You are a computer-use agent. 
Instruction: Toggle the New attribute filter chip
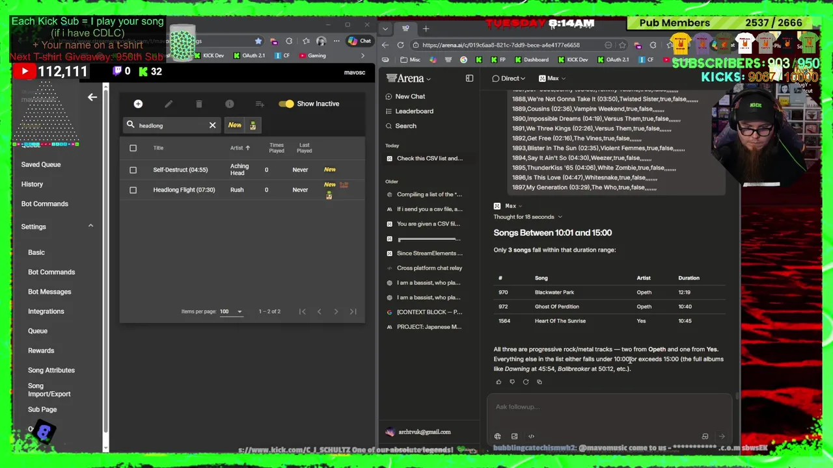coord(234,125)
